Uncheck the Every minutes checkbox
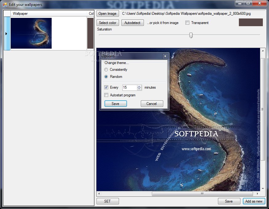Image resolution: width=269 pixels, height=209 pixels. [106, 87]
